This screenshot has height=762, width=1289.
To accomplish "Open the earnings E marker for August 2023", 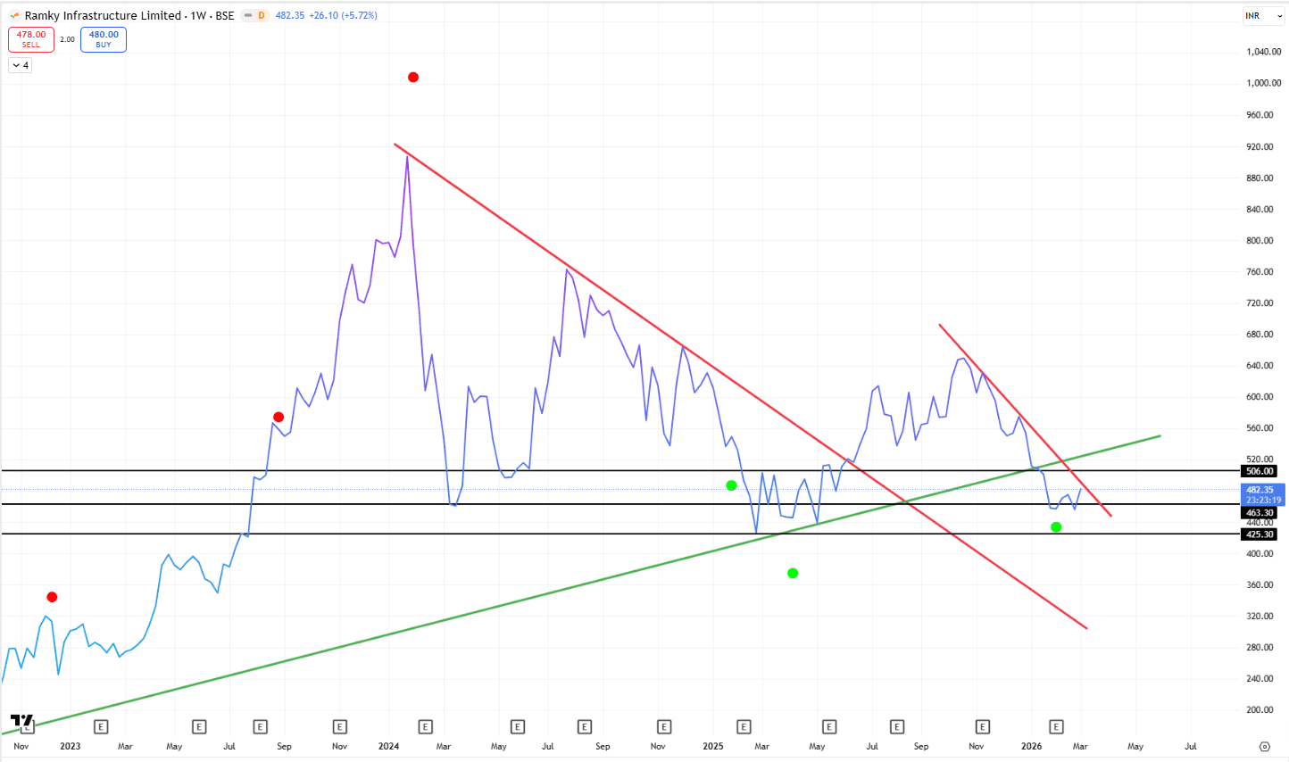I will 260,727.
